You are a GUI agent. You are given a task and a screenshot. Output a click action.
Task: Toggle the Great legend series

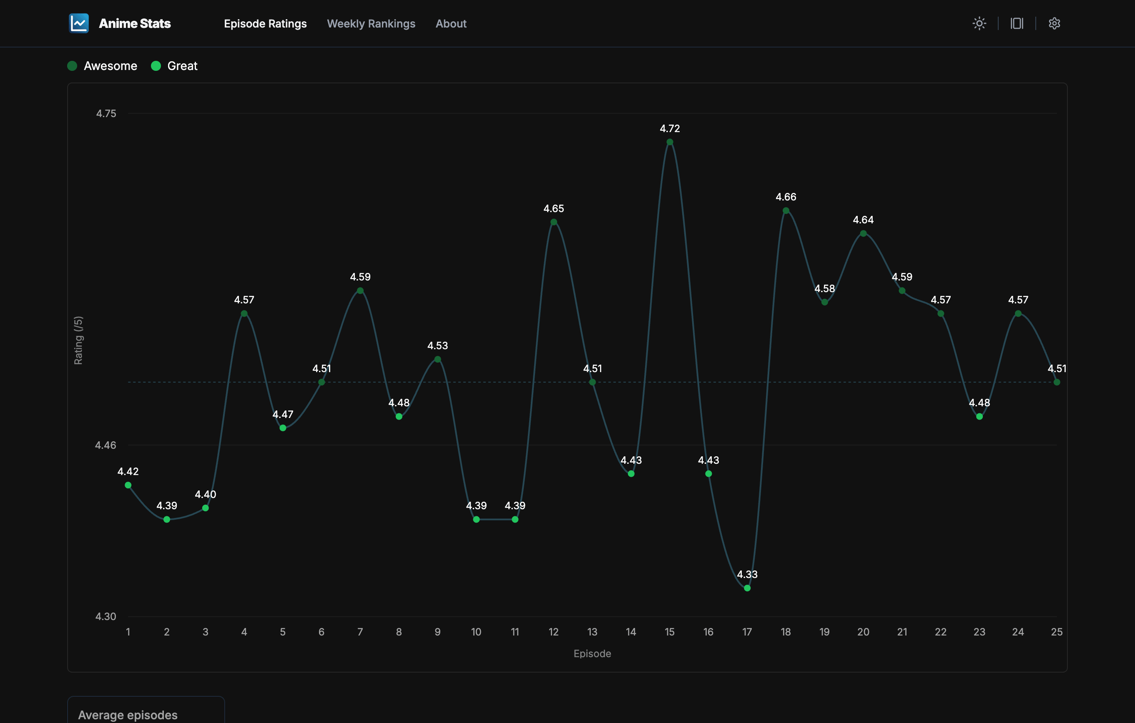point(182,66)
